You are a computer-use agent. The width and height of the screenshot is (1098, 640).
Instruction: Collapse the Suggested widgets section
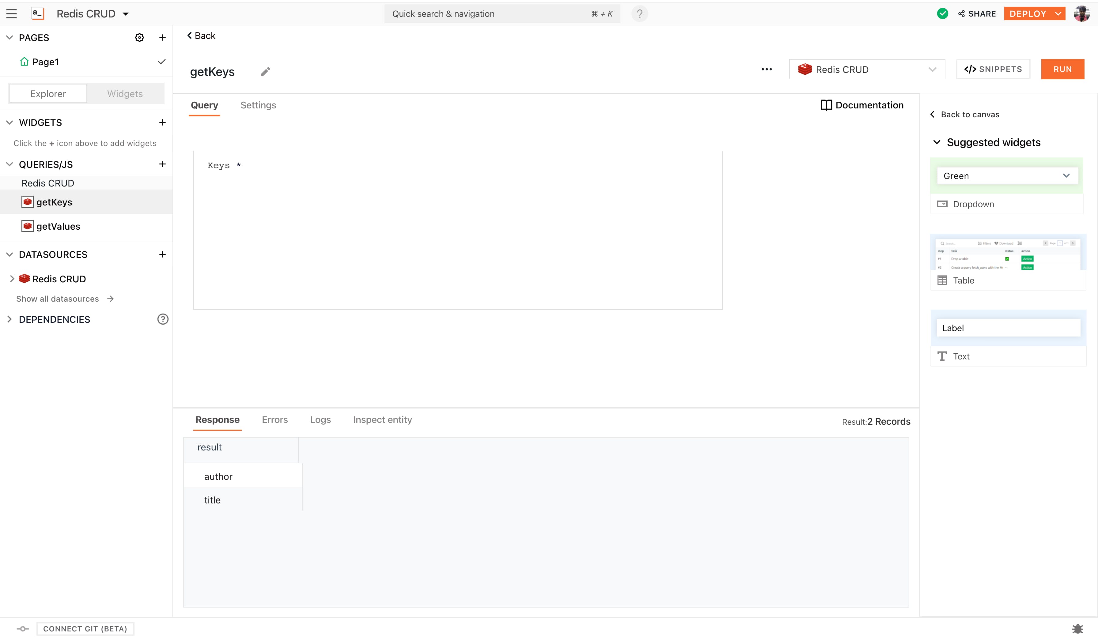[x=936, y=142]
